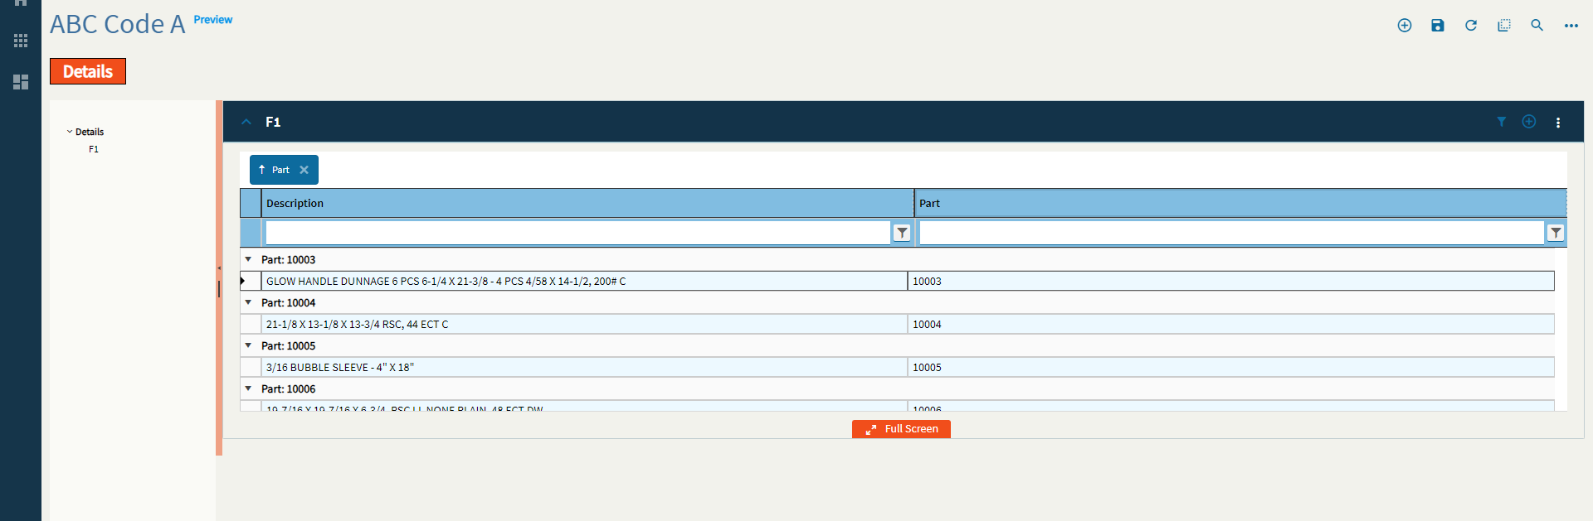Select F1 in the Details tree
Screen dimensions: 1593x521
coord(94,149)
